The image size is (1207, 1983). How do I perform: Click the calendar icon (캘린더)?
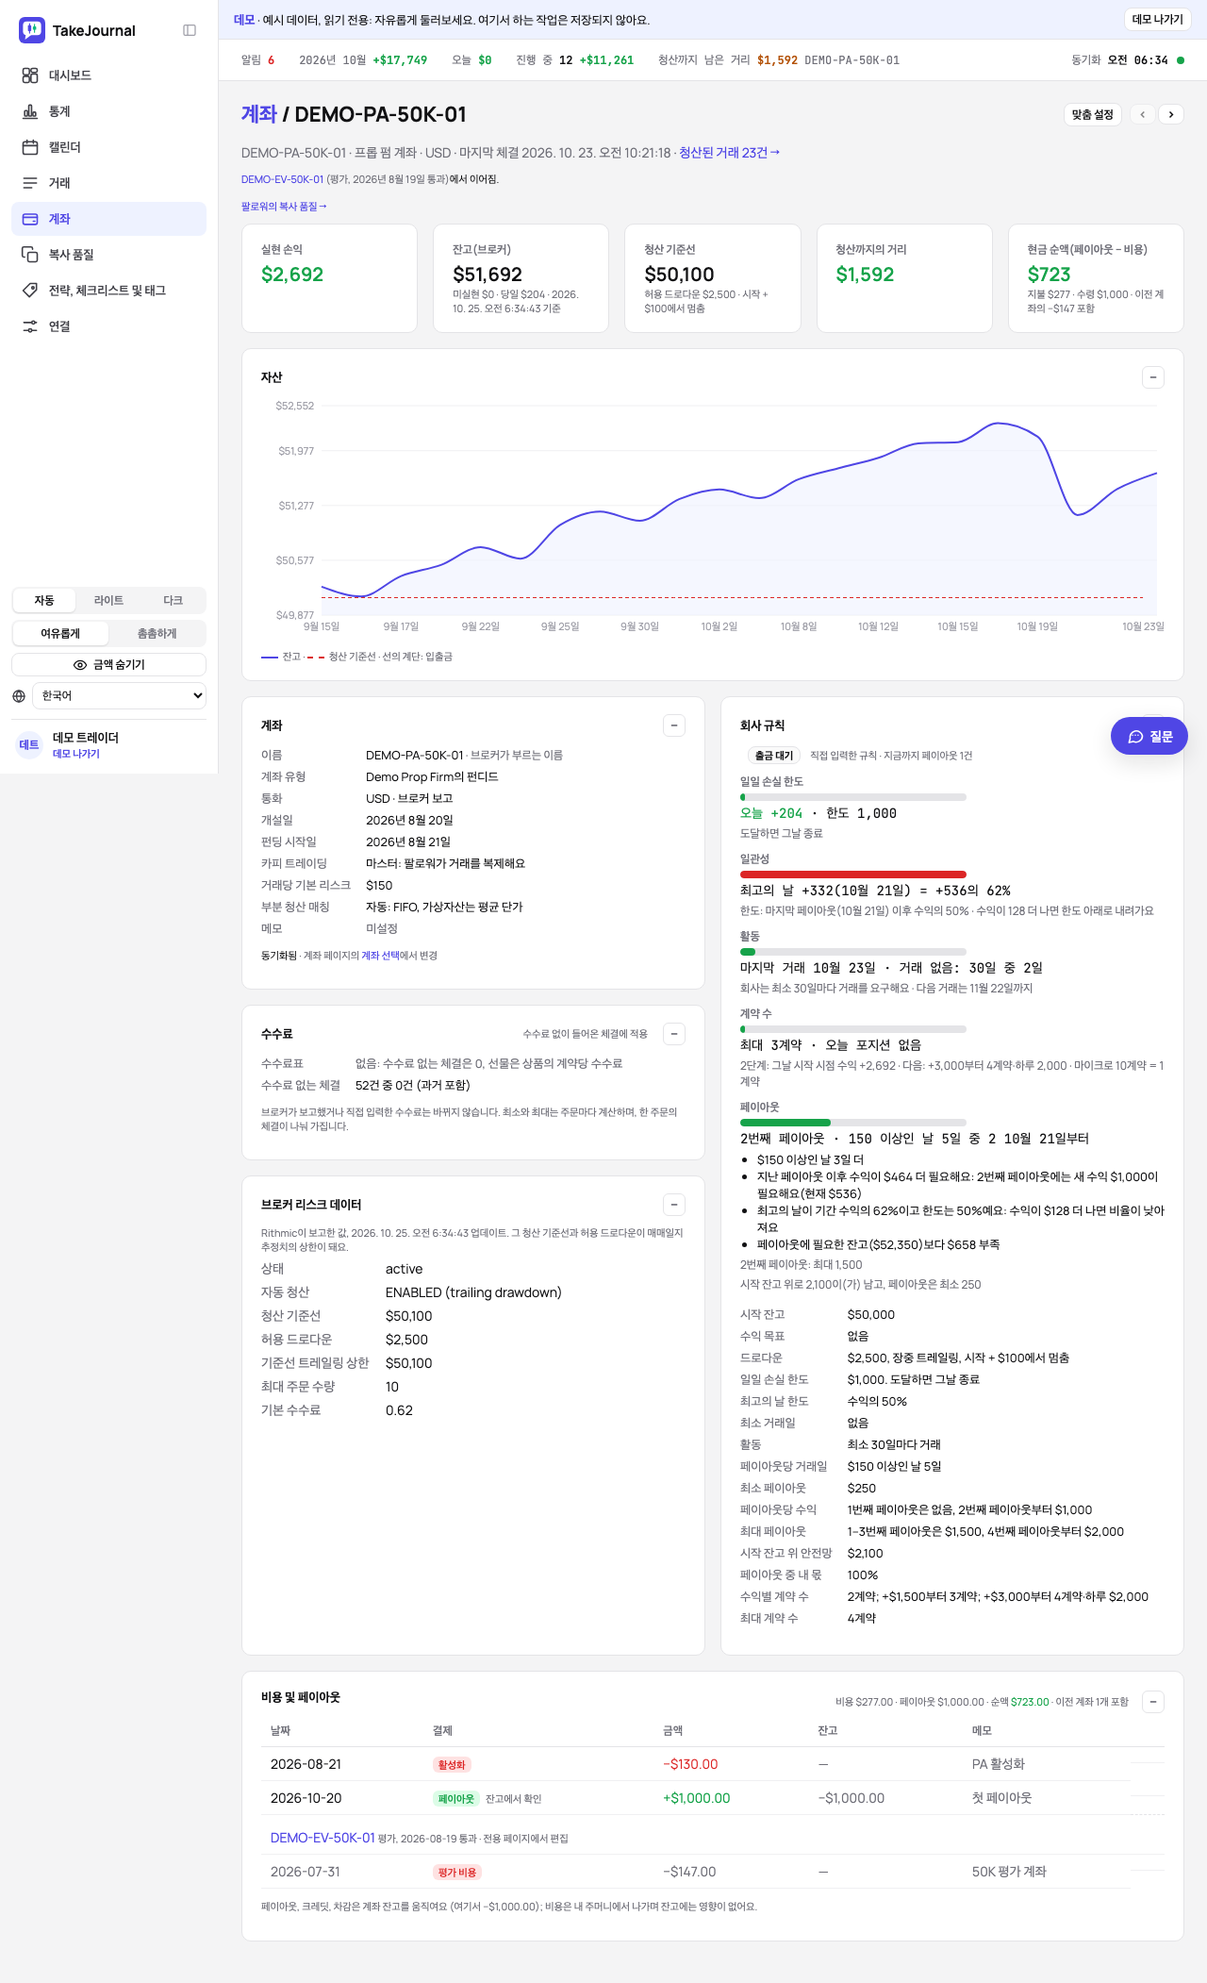(30, 147)
